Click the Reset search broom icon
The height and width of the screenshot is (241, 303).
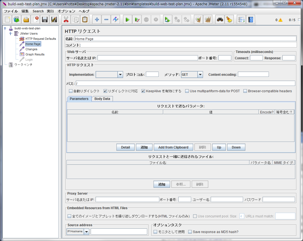pos(229,19)
